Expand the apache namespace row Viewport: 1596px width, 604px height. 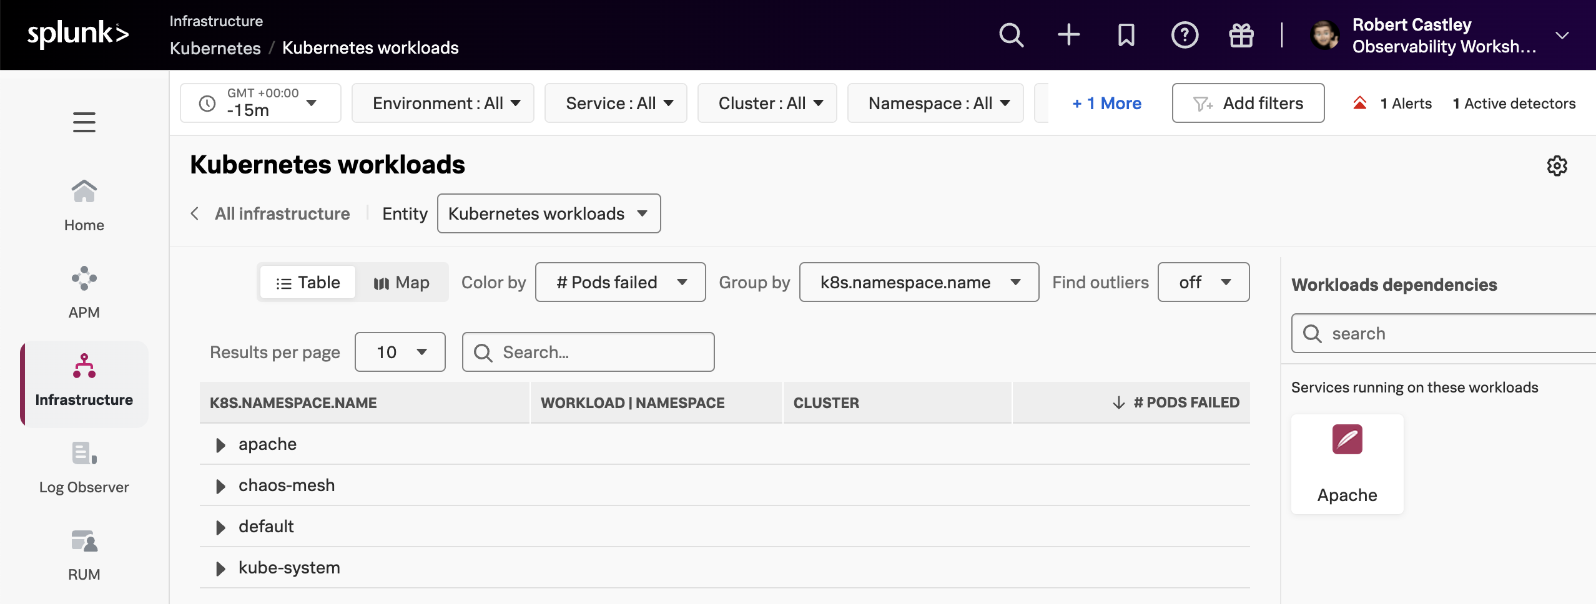(220, 445)
